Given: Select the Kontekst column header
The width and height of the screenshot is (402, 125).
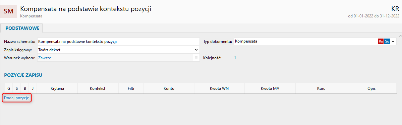Looking at the screenshot, I should 98,88.
